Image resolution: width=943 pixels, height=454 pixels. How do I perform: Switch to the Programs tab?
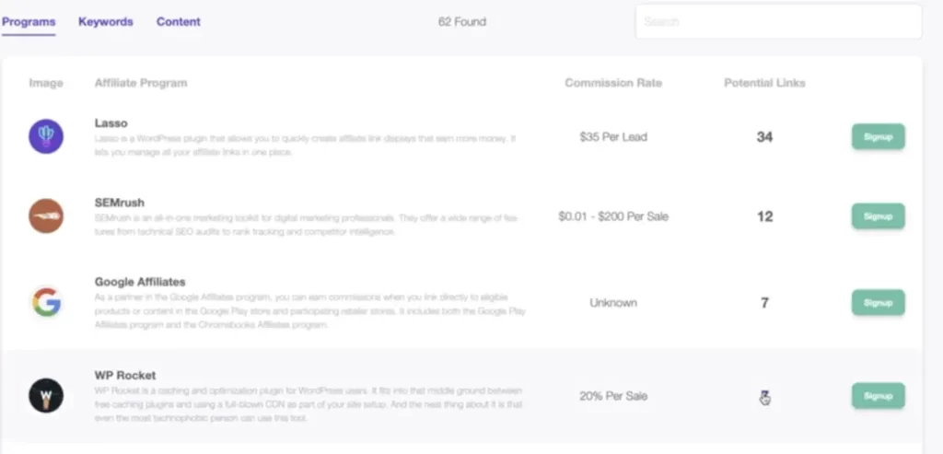click(x=29, y=22)
